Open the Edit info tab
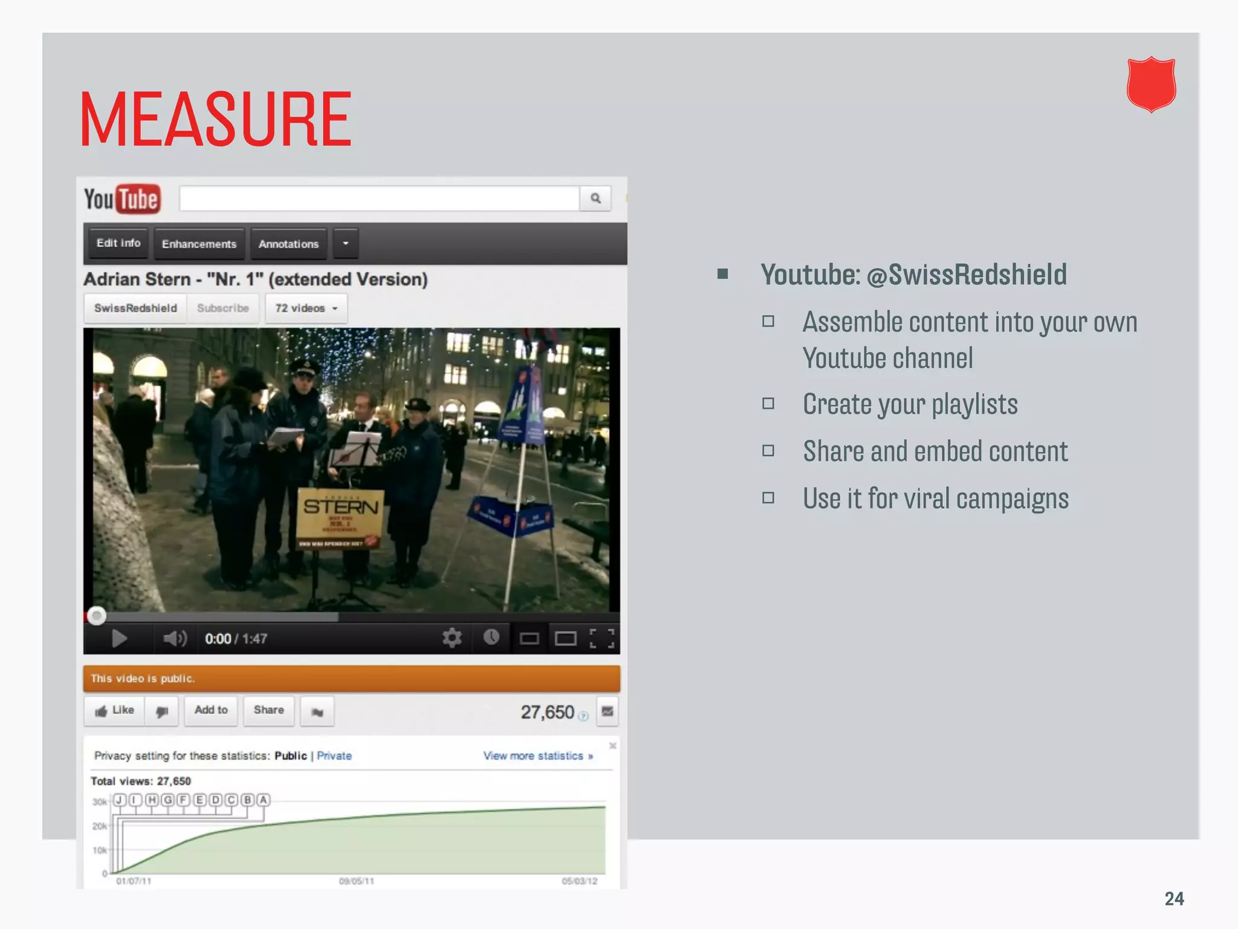 (x=118, y=243)
